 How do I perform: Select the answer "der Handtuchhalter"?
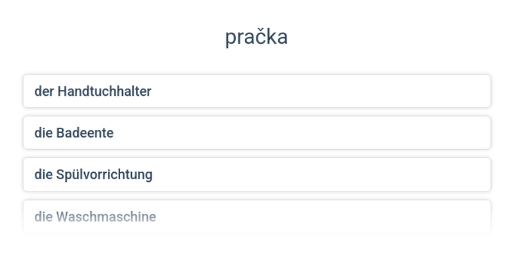[257, 91]
